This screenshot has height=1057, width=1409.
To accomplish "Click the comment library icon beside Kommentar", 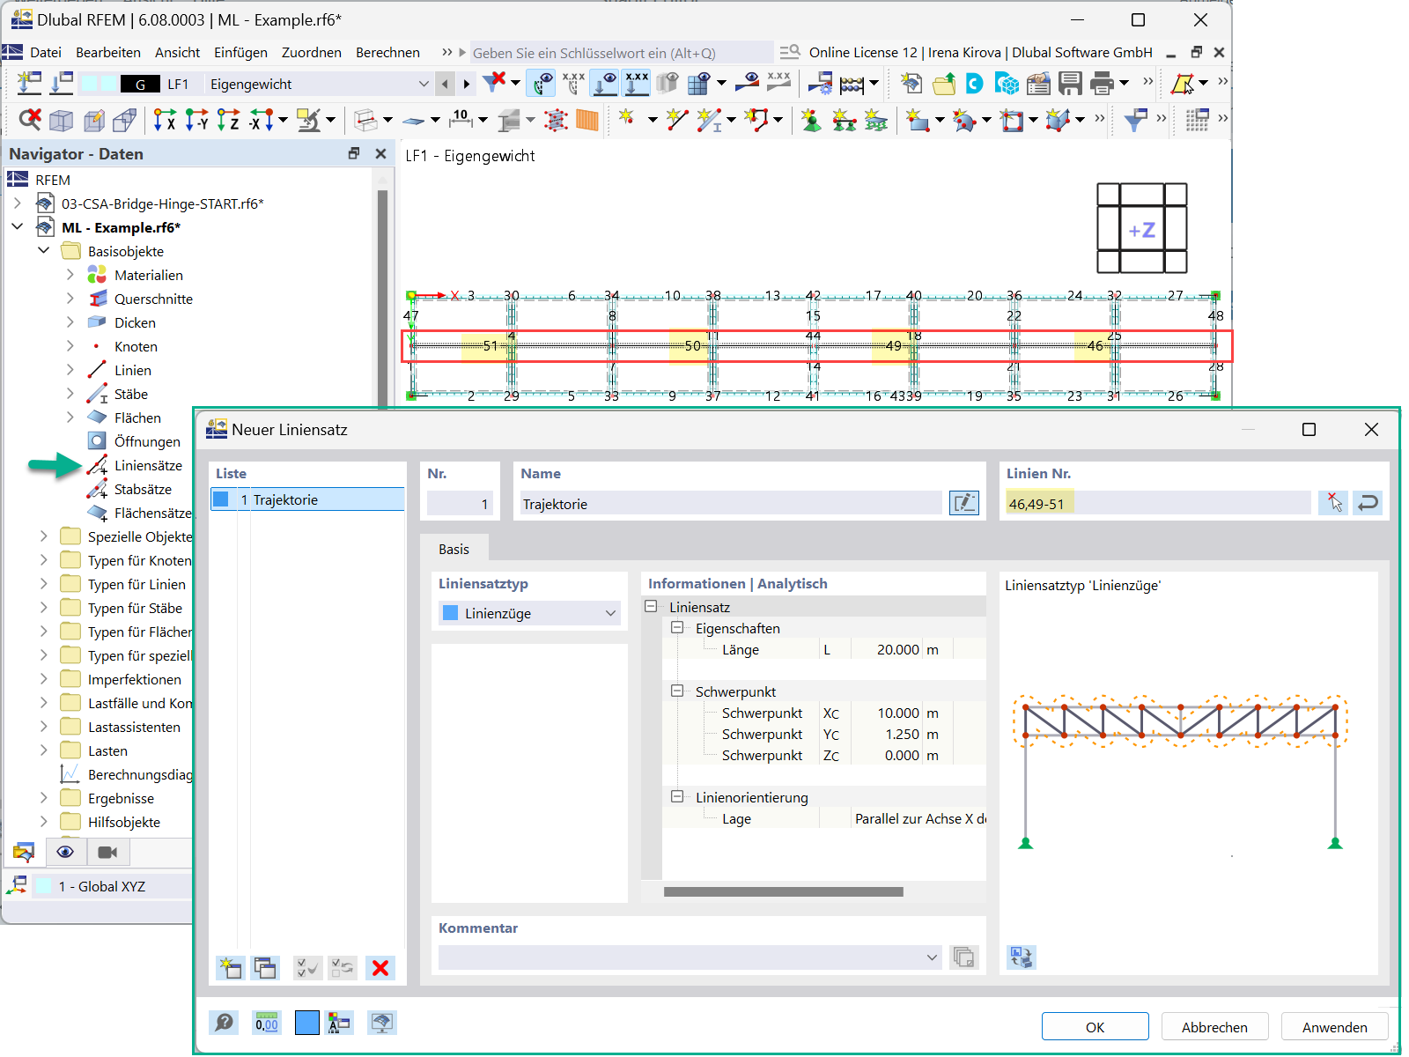I will tap(964, 957).
